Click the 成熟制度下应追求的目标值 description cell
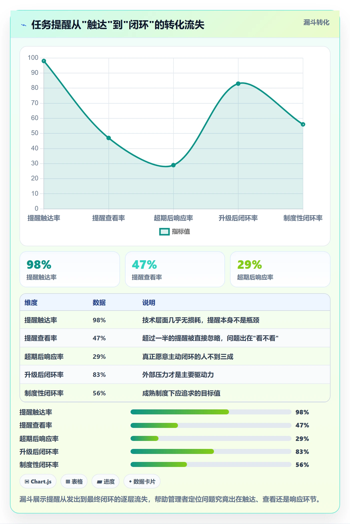Image resolution: width=350 pixels, height=524 pixels. [x=181, y=393]
